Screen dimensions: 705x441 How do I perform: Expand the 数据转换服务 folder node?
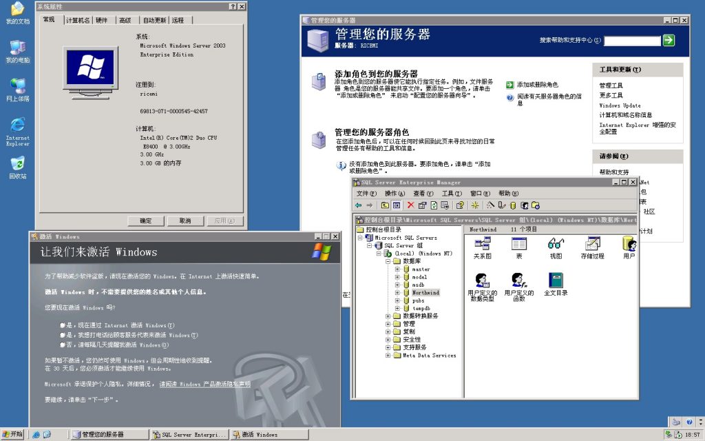click(x=388, y=316)
